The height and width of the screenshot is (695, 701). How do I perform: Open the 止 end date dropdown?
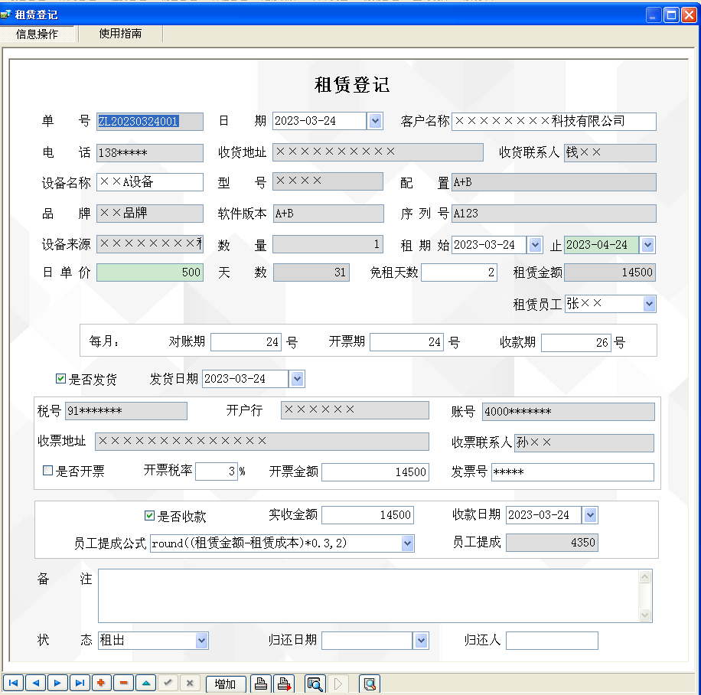pyautogui.click(x=647, y=245)
